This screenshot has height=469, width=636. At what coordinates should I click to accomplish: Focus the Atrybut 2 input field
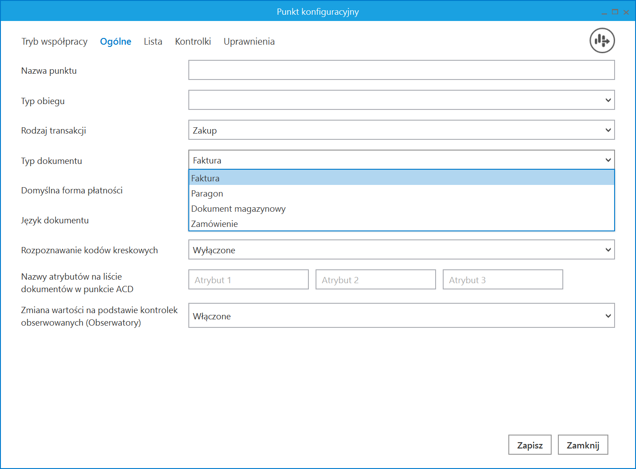[375, 280]
